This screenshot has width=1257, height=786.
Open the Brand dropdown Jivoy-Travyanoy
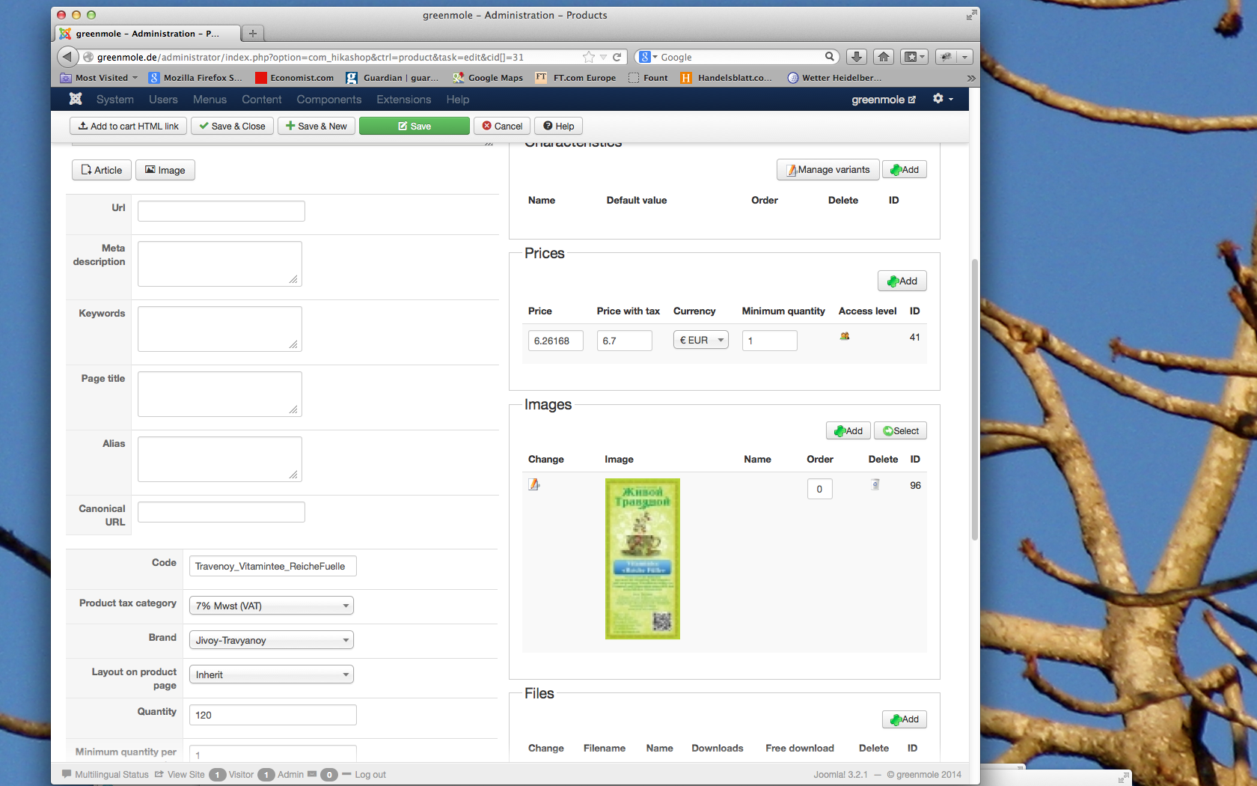click(272, 640)
